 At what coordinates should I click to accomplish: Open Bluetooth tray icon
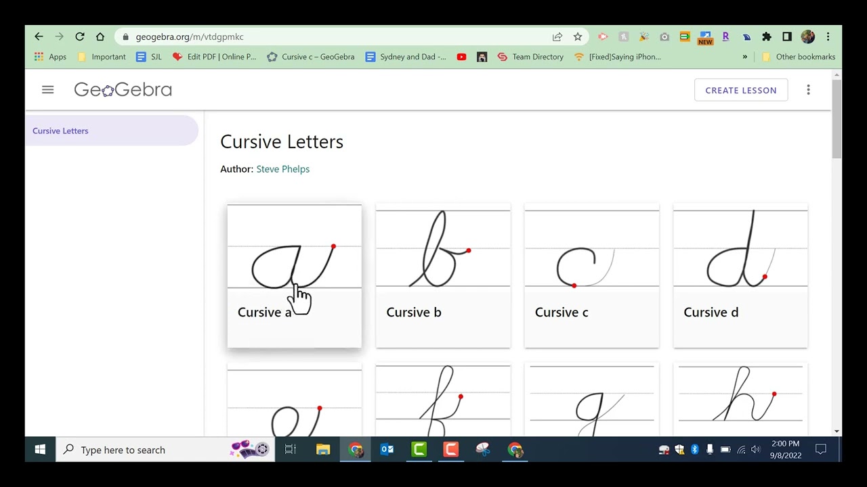pos(694,450)
